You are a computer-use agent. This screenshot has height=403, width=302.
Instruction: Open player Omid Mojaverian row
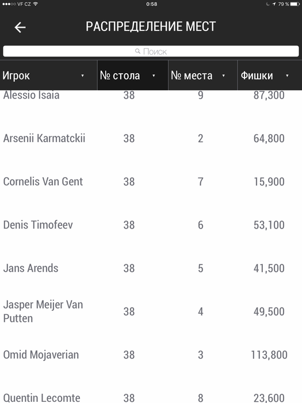151,355
